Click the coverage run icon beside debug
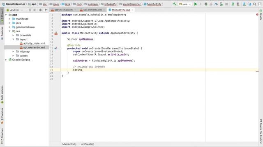 pos(211,4)
